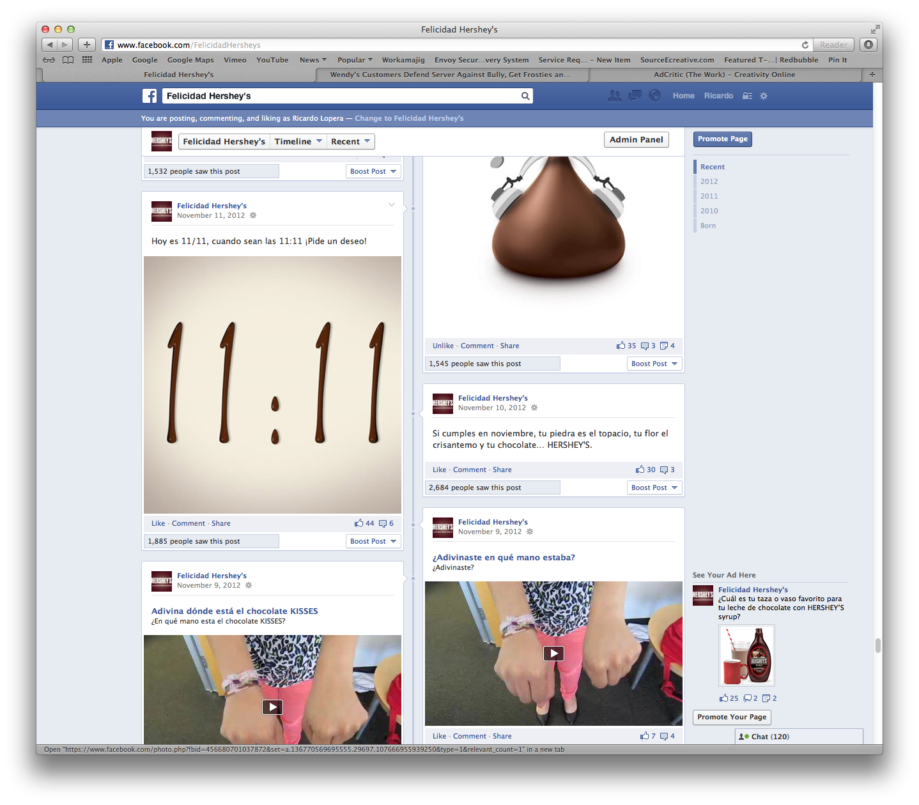Add bookmark with Safari plus button
Viewport: 919px width, 805px height.
click(x=87, y=45)
